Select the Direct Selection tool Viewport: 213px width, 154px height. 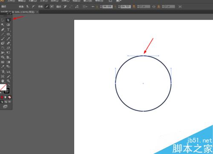click(8, 20)
